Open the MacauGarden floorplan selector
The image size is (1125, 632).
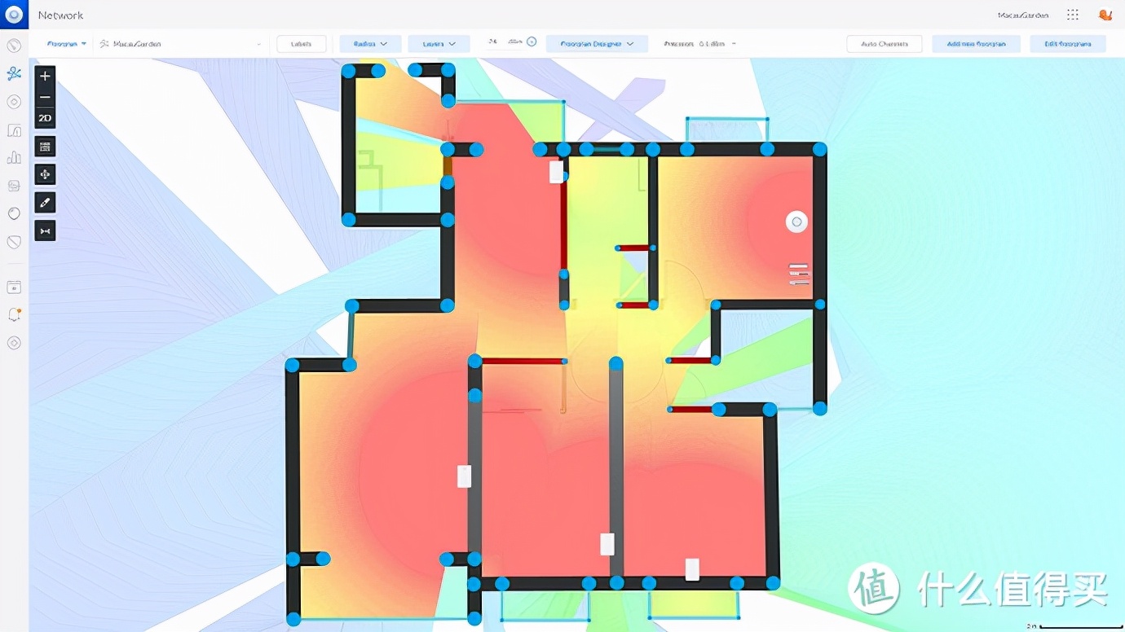[181, 43]
